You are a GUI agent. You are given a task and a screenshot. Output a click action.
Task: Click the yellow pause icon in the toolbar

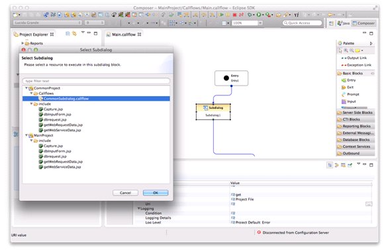(228, 15)
